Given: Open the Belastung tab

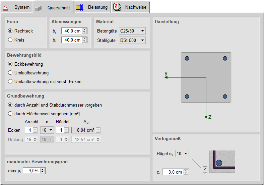Looking at the screenshot, I should (x=97, y=7).
